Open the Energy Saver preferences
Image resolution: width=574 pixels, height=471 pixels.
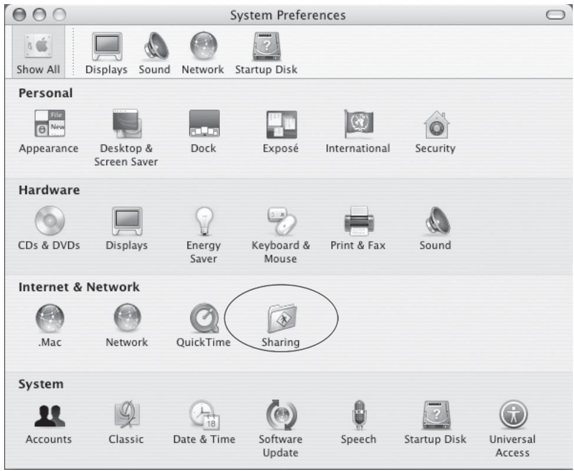click(x=204, y=235)
